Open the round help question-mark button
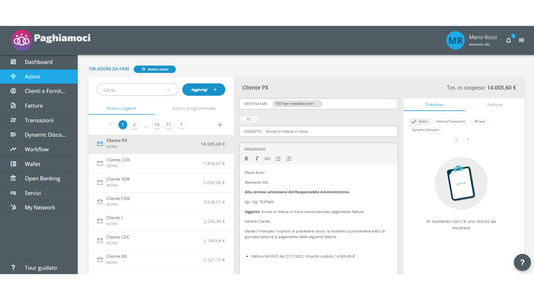This screenshot has width=534, height=300. pyautogui.click(x=522, y=262)
